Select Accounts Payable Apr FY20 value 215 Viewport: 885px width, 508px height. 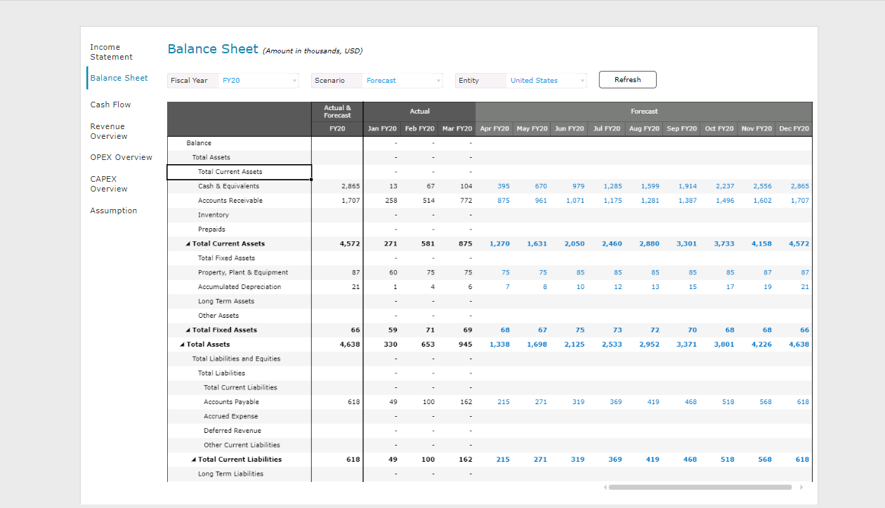tap(504, 402)
